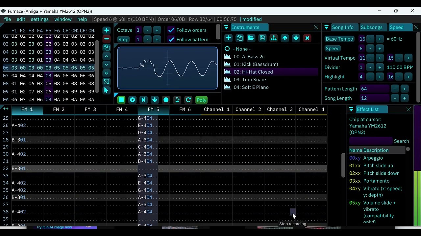Increase Step value with plus
The image size is (421, 236).
point(157,40)
